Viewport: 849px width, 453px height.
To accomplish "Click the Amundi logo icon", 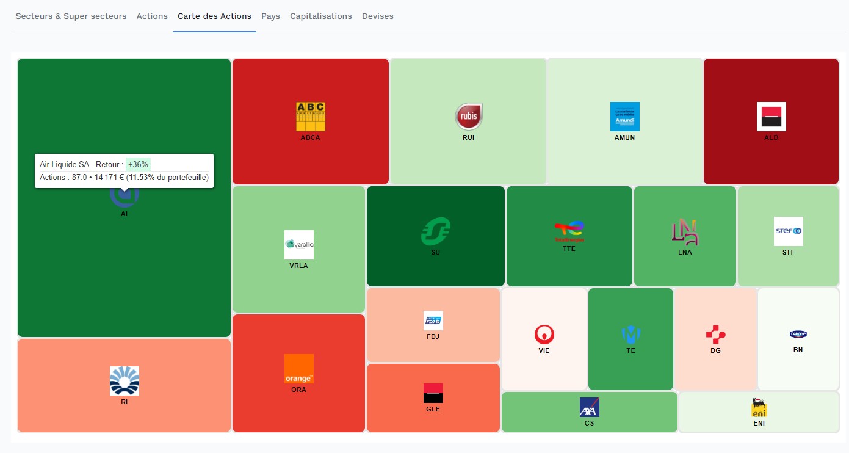I will pos(625,117).
